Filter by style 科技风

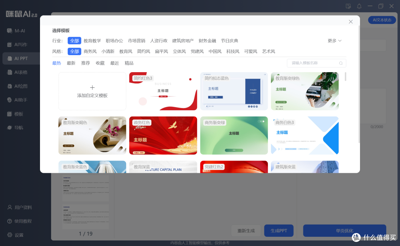[233, 51]
